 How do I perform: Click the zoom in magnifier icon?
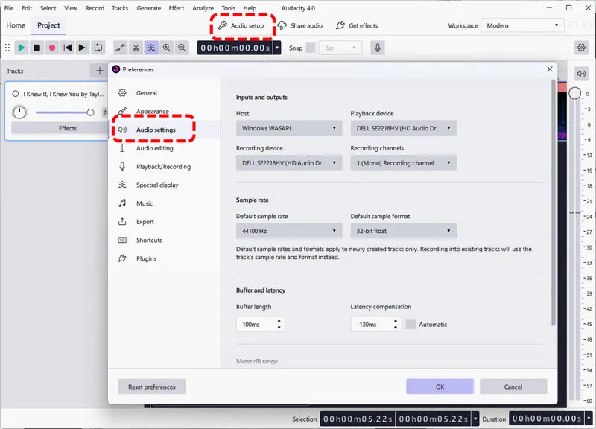(x=166, y=48)
